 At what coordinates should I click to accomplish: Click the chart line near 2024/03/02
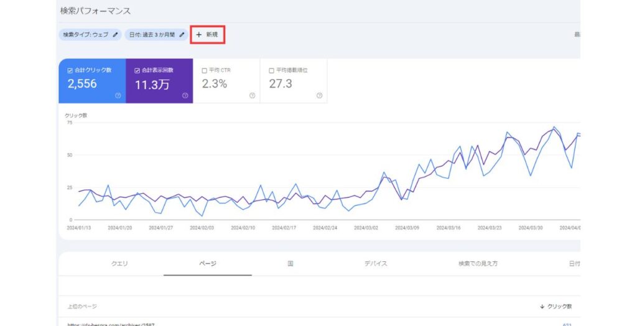pyautogui.click(x=372, y=191)
